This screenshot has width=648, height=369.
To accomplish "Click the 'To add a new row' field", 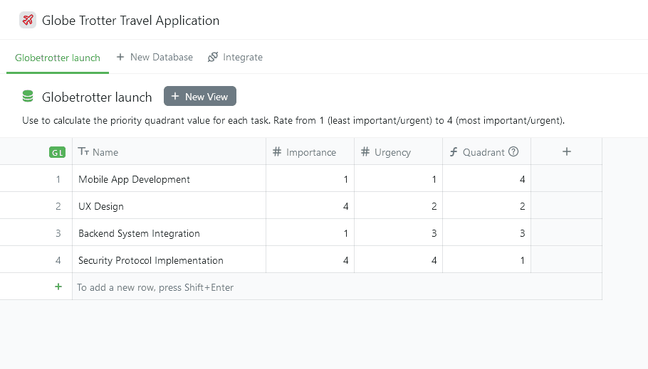I will coord(337,287).
